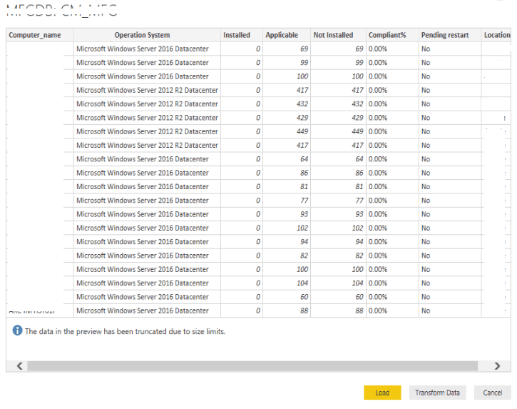The width and height of the screenshot is (517, 409).
Task: Click the truncated preview notice text
Action: coord(125,331)
